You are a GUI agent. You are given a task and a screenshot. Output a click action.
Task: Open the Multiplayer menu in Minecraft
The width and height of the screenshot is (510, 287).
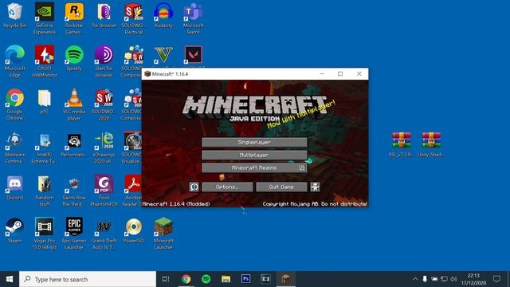point(254,155)
